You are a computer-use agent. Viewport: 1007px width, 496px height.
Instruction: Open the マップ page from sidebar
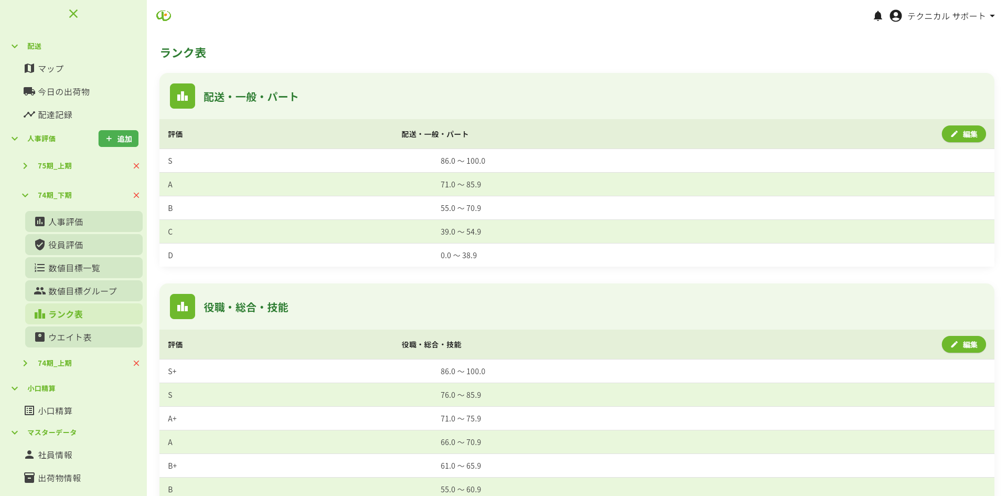click(x=50, y=68)
